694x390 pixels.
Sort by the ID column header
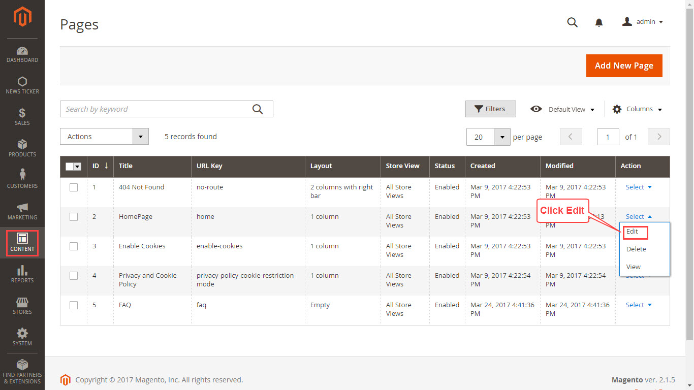100,166
